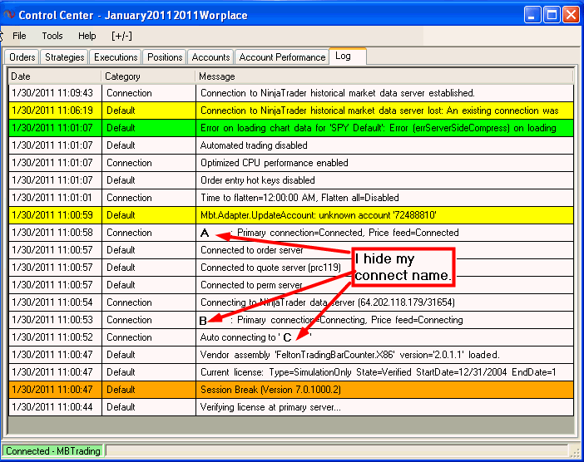584x462 pixels.
Task: Select the 'Primary connection=Connecting' message
Action: (x=384, y=320)
